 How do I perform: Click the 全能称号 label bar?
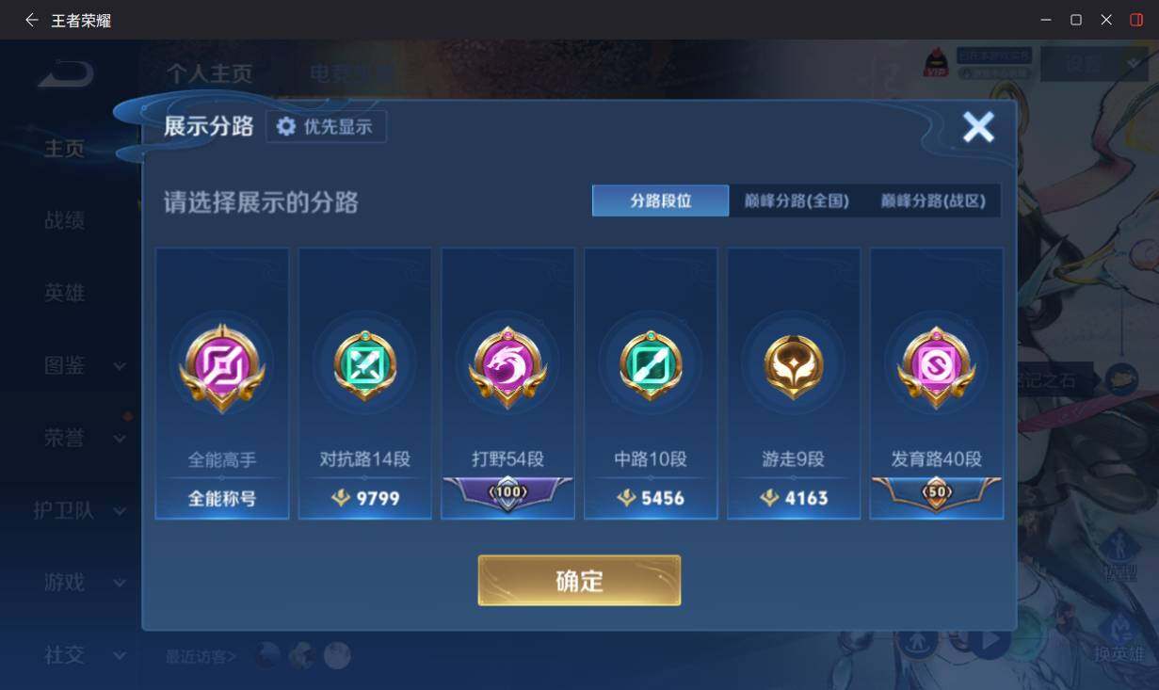click(x=222, y=498)
